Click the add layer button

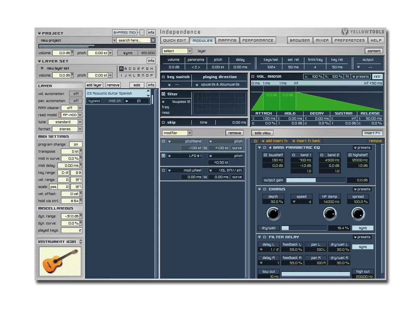[94, 85]
